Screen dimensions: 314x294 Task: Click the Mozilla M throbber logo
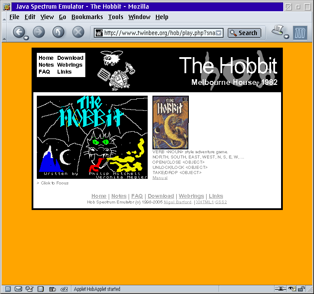click(x=300, y=33)
